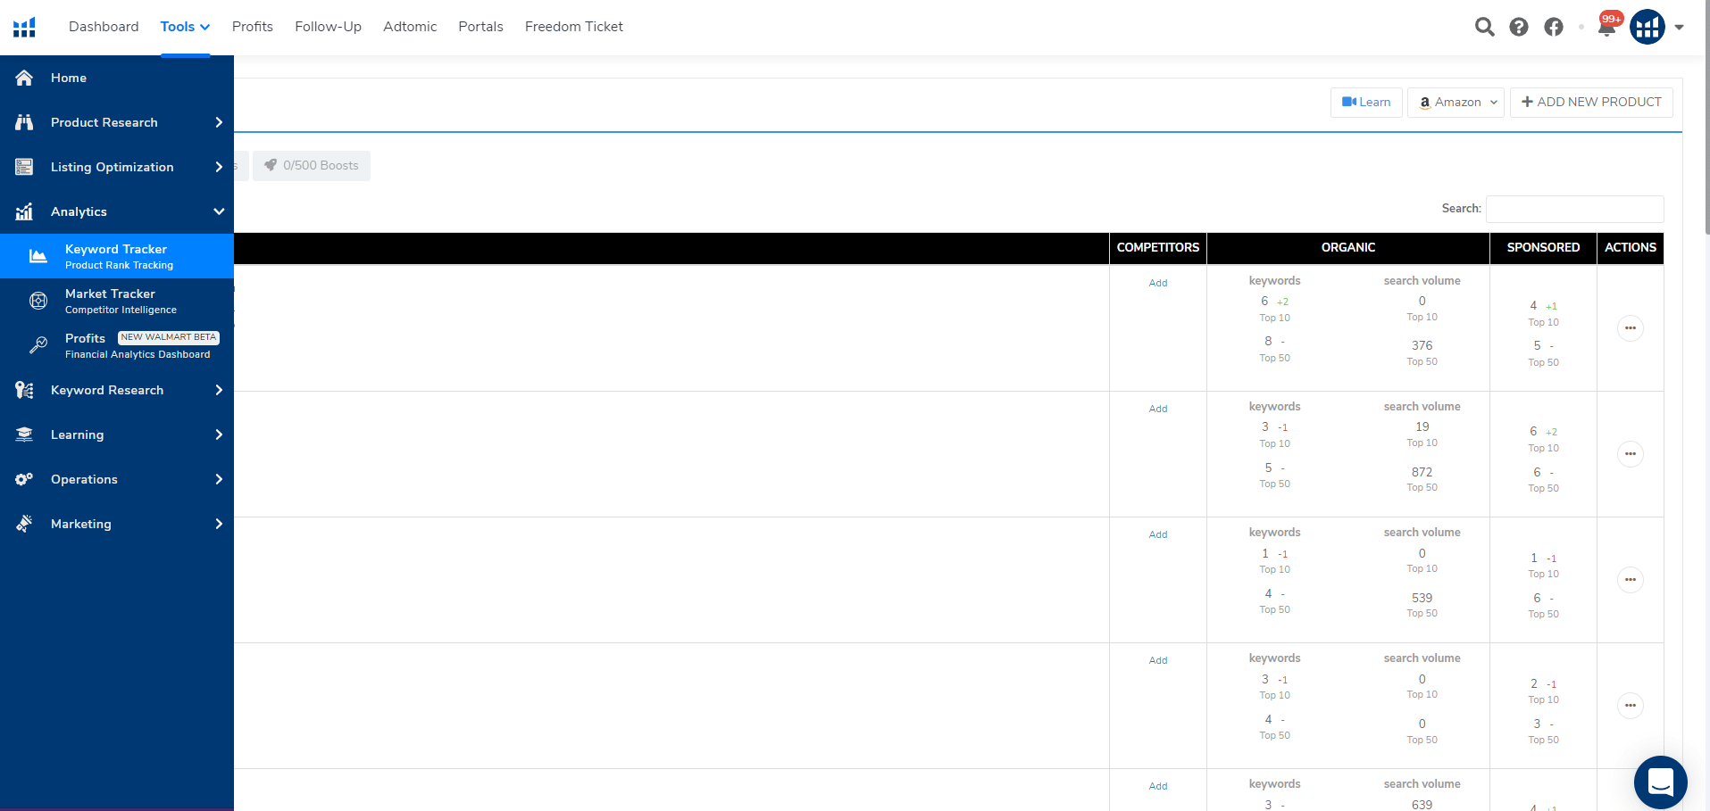Click search volume value 872
The image size is (1710, 811).
[1422, 472]
